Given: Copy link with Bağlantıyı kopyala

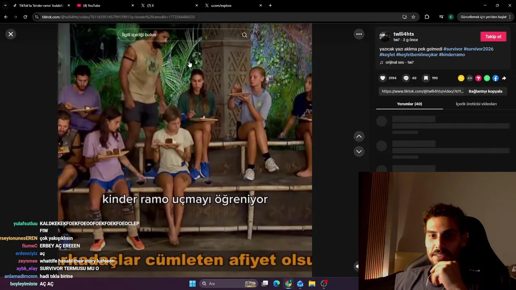Looking at the screenshot, I should pos(485,91).
